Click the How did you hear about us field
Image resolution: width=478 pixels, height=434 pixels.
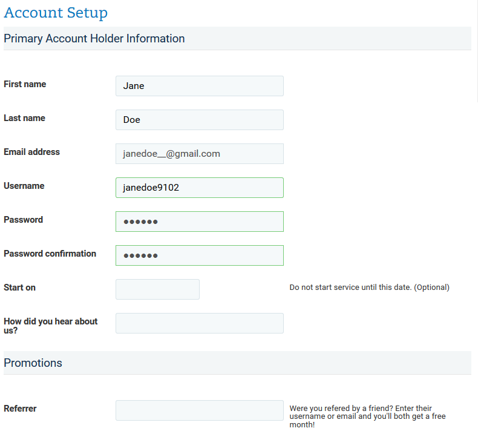200,323
